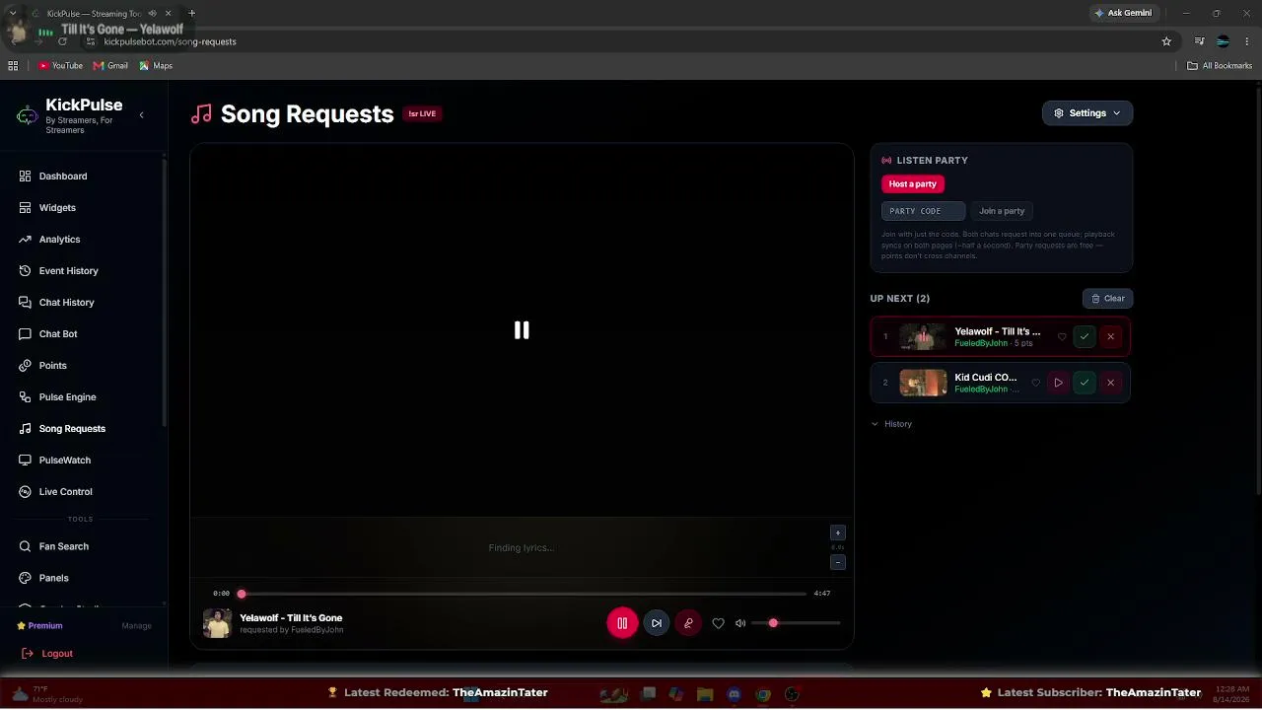Screen dimensions: 1262x710
Task: Clear the Up Next queue
Action: coord(1107,299)
